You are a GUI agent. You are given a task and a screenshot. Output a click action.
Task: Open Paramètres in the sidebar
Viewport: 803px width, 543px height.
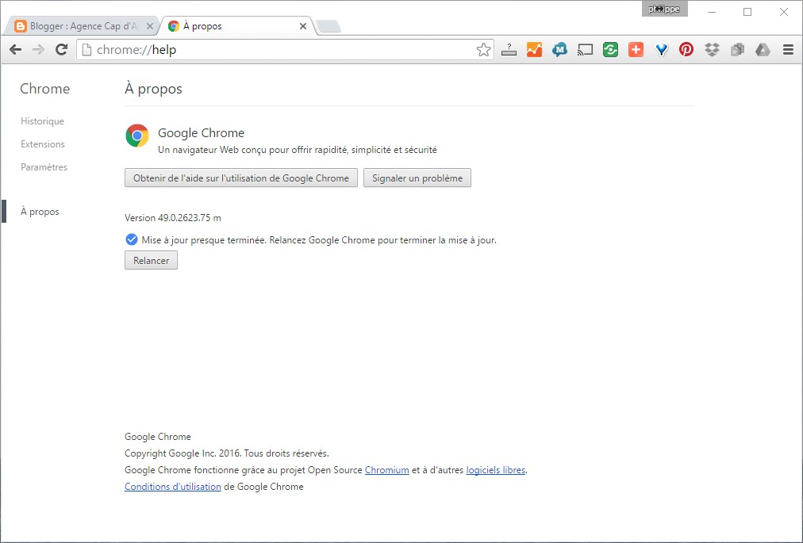(x=44, y=167)
